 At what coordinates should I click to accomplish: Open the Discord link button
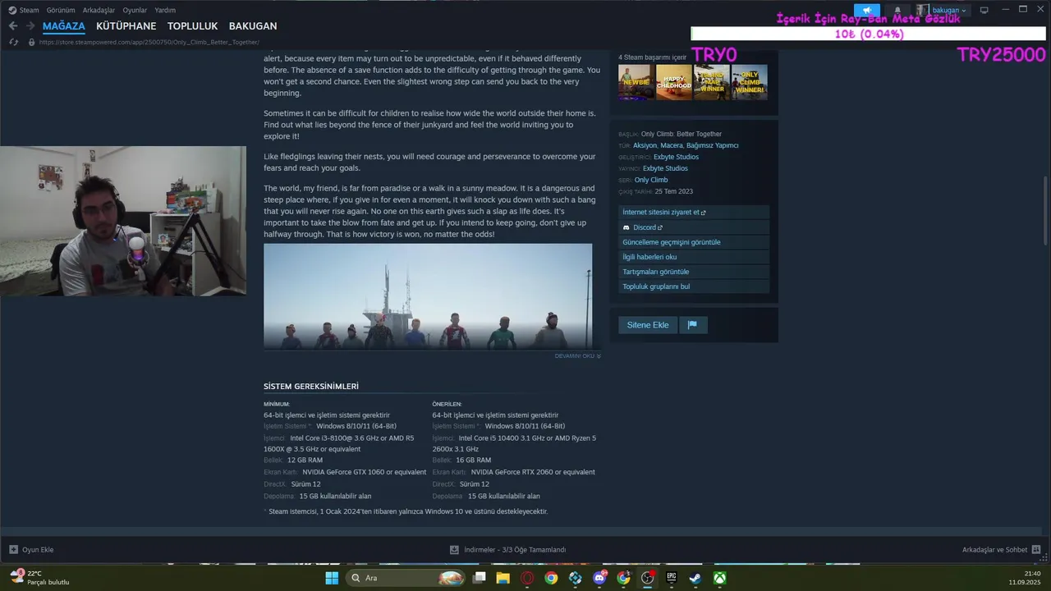click(x=694, y=227)
